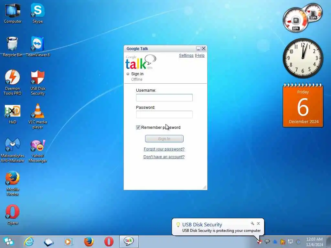This screenshot has width=331, height=248.
Task: Open the Windows Start menu
Action: [8, 242]
